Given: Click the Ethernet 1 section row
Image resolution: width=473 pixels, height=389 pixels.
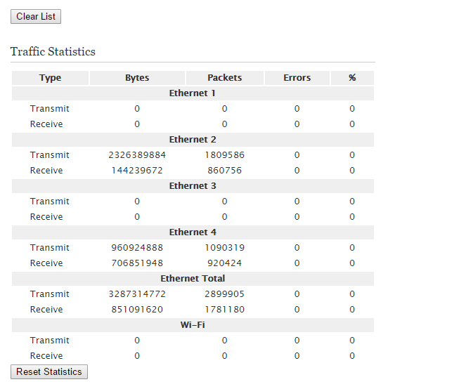Looking at the screenshot, I should (193, 93).
